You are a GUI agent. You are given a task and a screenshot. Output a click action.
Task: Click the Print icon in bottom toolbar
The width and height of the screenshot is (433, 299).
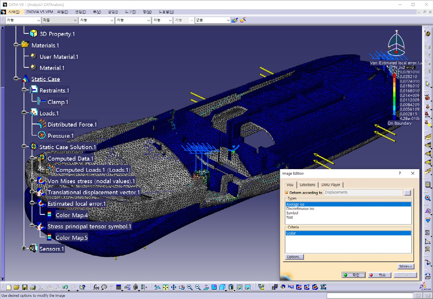click(33, 287)
